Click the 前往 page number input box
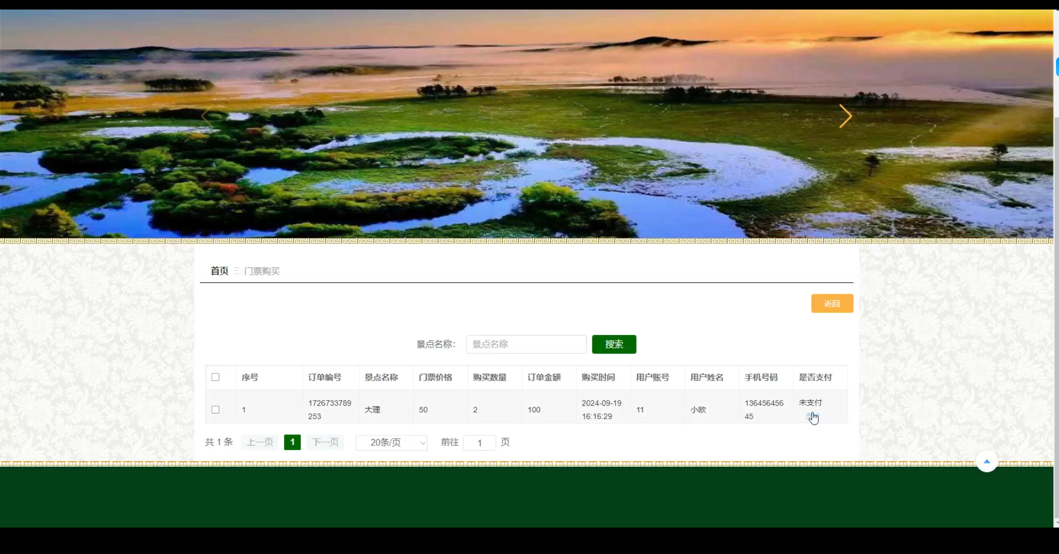The width and height of the screenshot is (1059, 554). pos(479,442)
